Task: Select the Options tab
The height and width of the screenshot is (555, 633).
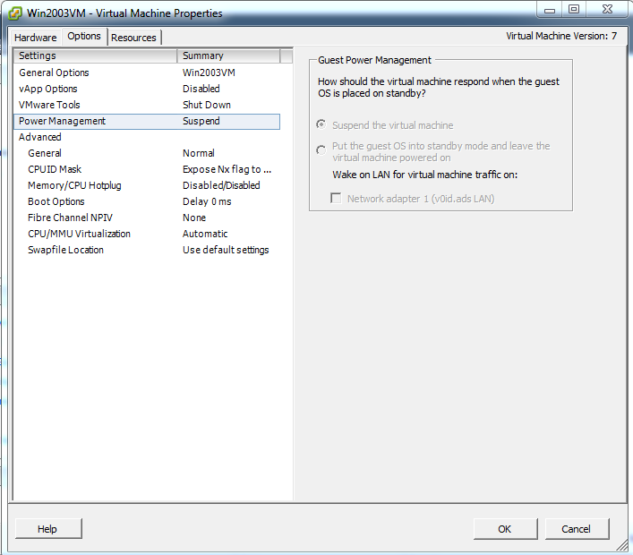Action: pos(84,37)
